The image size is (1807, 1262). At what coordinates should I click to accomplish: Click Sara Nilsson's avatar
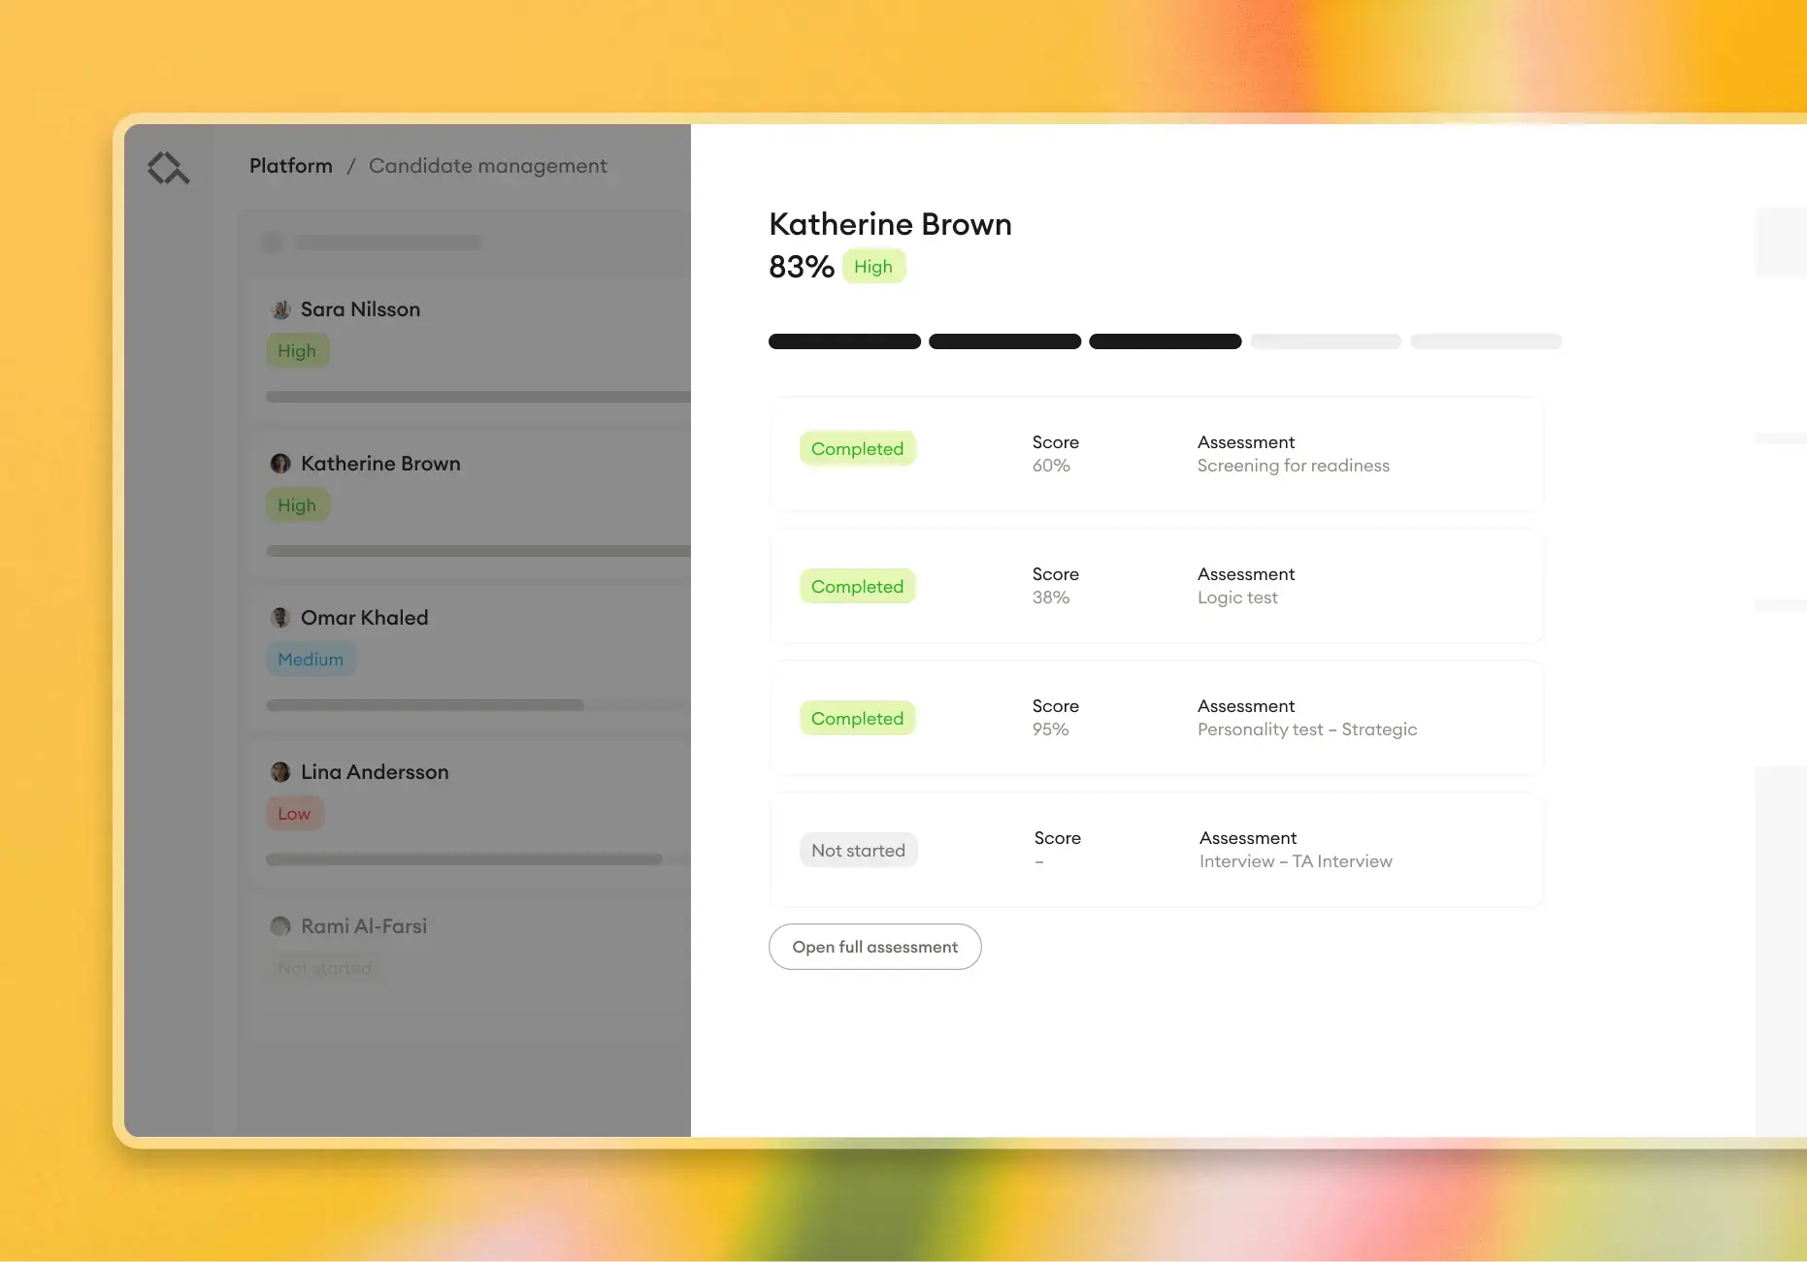tap(280, 309)
